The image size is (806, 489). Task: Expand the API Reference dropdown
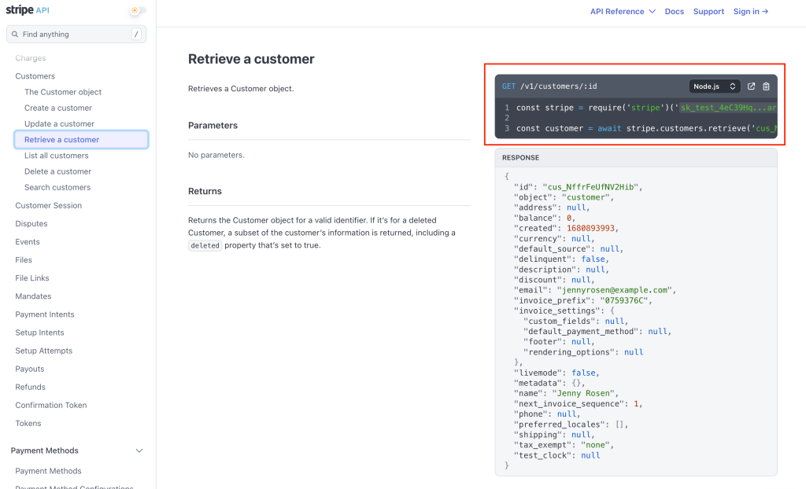point(623,12)
